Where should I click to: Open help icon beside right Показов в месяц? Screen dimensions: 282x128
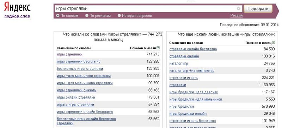click(x=274, y=42)
